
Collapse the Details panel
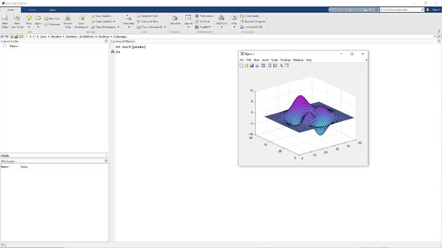pyautogui.click(x=106, y=156)
